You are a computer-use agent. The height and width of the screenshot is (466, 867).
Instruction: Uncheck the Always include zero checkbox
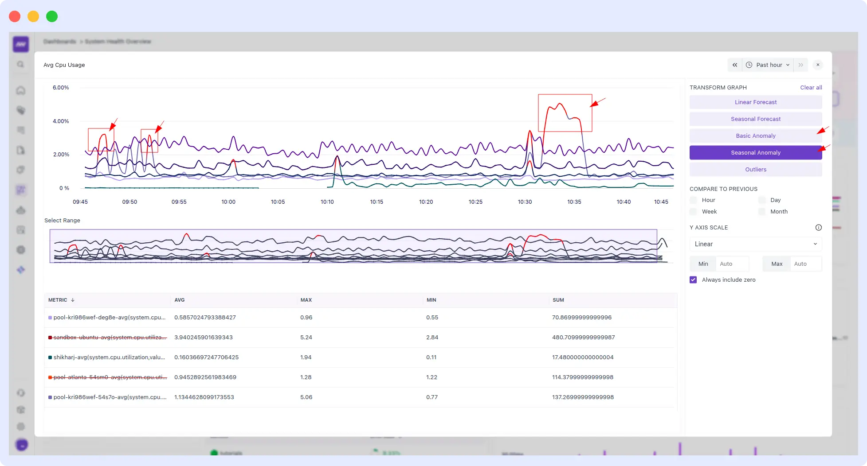pos(693,280)
